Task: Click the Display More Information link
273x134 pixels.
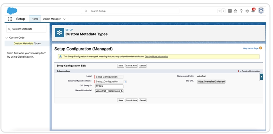Action: click(x=156, y=56)
